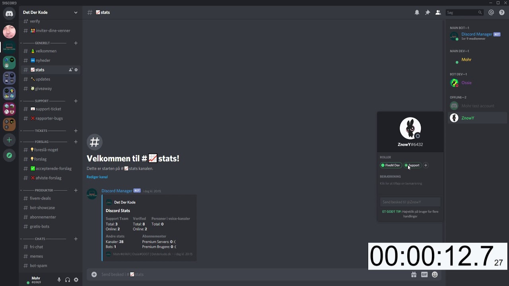Create channel in PRODUKTER category plus
This screenshot has width=509, height=286.
(76, 190)
